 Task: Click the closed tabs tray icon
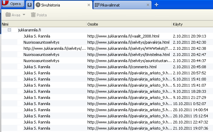tap(30, 5)
